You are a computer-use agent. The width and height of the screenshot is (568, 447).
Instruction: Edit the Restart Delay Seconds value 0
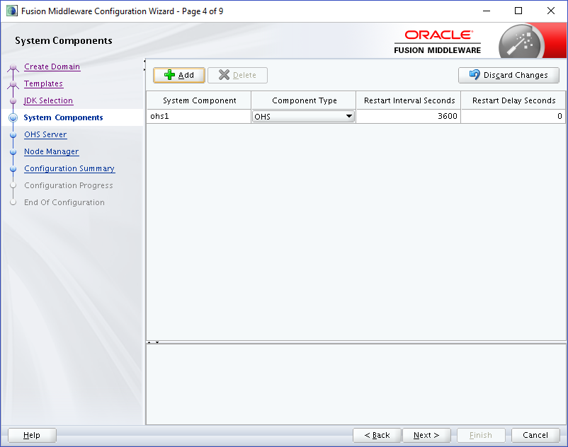tap(513, 117)
